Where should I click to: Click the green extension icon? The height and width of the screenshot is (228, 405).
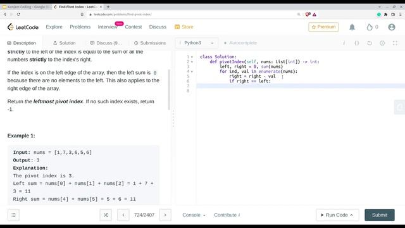click(x=378, y=15)
